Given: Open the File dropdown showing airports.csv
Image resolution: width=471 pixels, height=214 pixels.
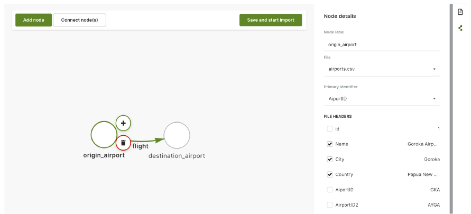Looking at the screenshot, I should point(381,69).
